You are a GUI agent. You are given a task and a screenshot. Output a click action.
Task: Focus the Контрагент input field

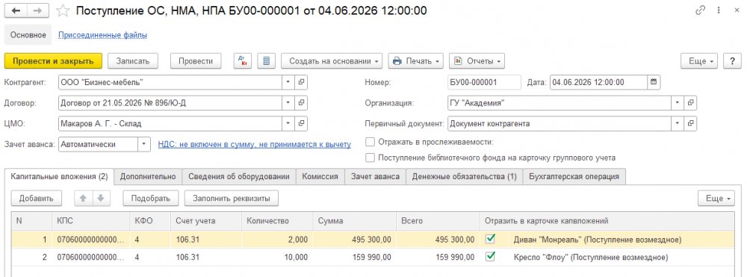coord(170,82)
